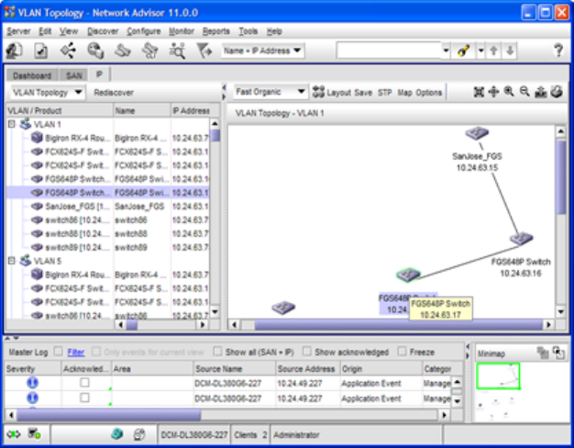Click the export topology map icon
Viewport: 574px width, 448px height.
coord(541,92)
